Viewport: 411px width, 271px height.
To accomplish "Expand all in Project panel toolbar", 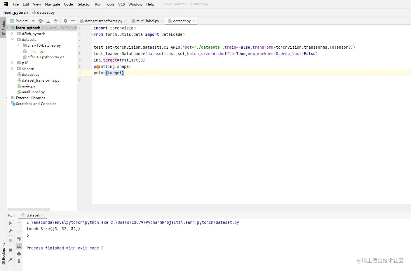I will click(x=48, y=21).
